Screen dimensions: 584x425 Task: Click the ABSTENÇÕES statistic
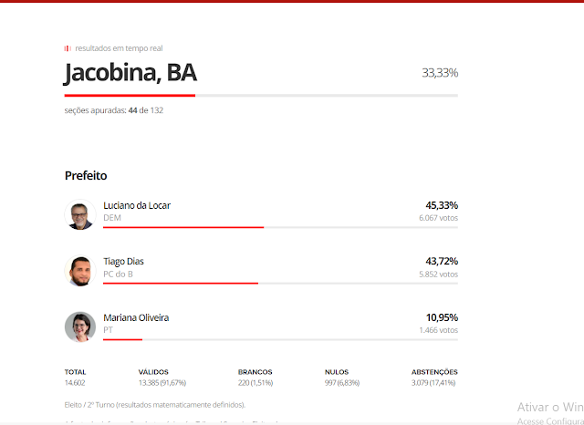pyautogui.click(x=434, y=378)
